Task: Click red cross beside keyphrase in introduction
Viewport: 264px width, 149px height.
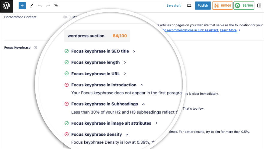Action: (67, 85)
